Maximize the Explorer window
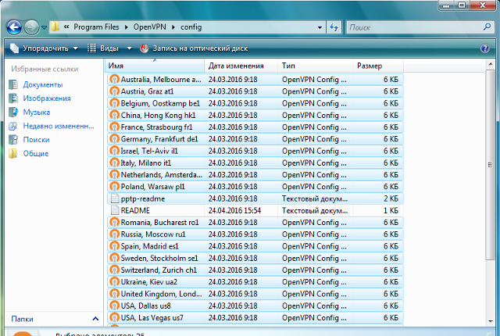 coord(462,5)
